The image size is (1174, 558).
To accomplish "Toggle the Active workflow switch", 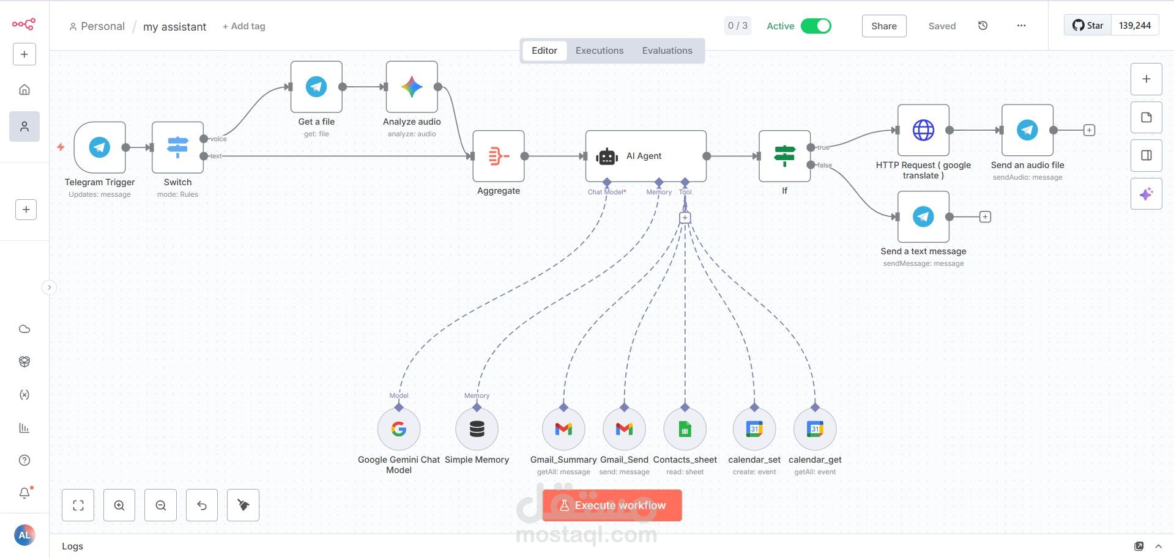I will click(x=815, y=26).
